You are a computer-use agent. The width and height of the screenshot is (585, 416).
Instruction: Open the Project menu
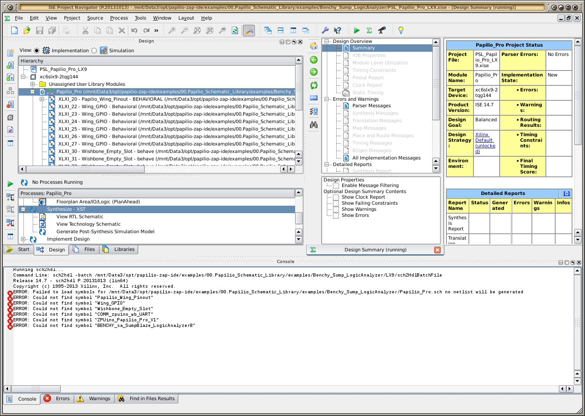point(72,18)
